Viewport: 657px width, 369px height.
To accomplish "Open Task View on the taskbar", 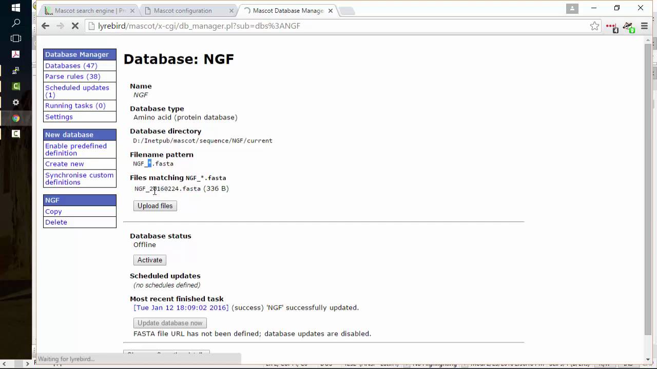I will click(x=16, y=38).
